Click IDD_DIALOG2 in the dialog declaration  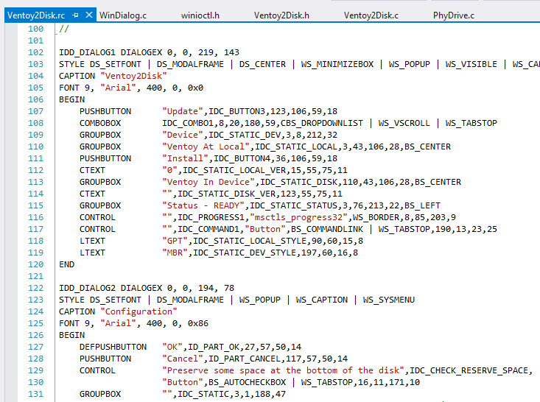click(87, 288)
